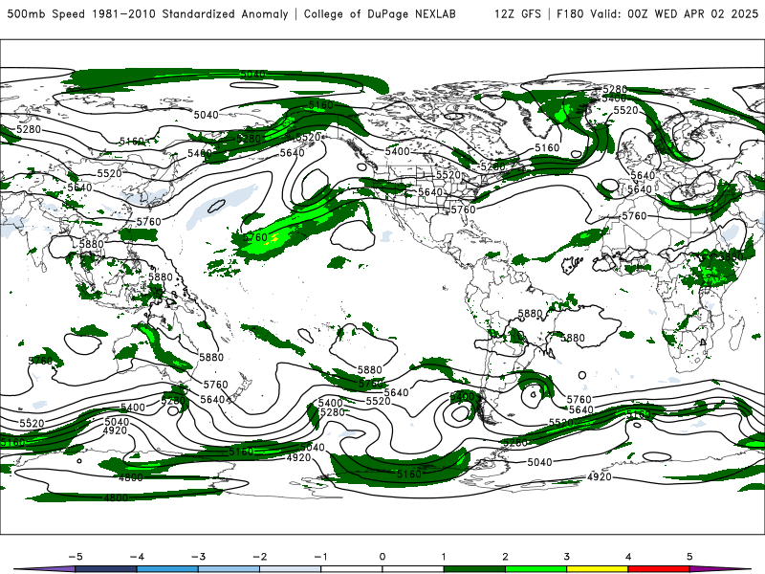Screen dimensions: 765x574
Task: Click the purple arrow past 5 on colorbar
Action: pyautogui.click(x=717, y=569)
